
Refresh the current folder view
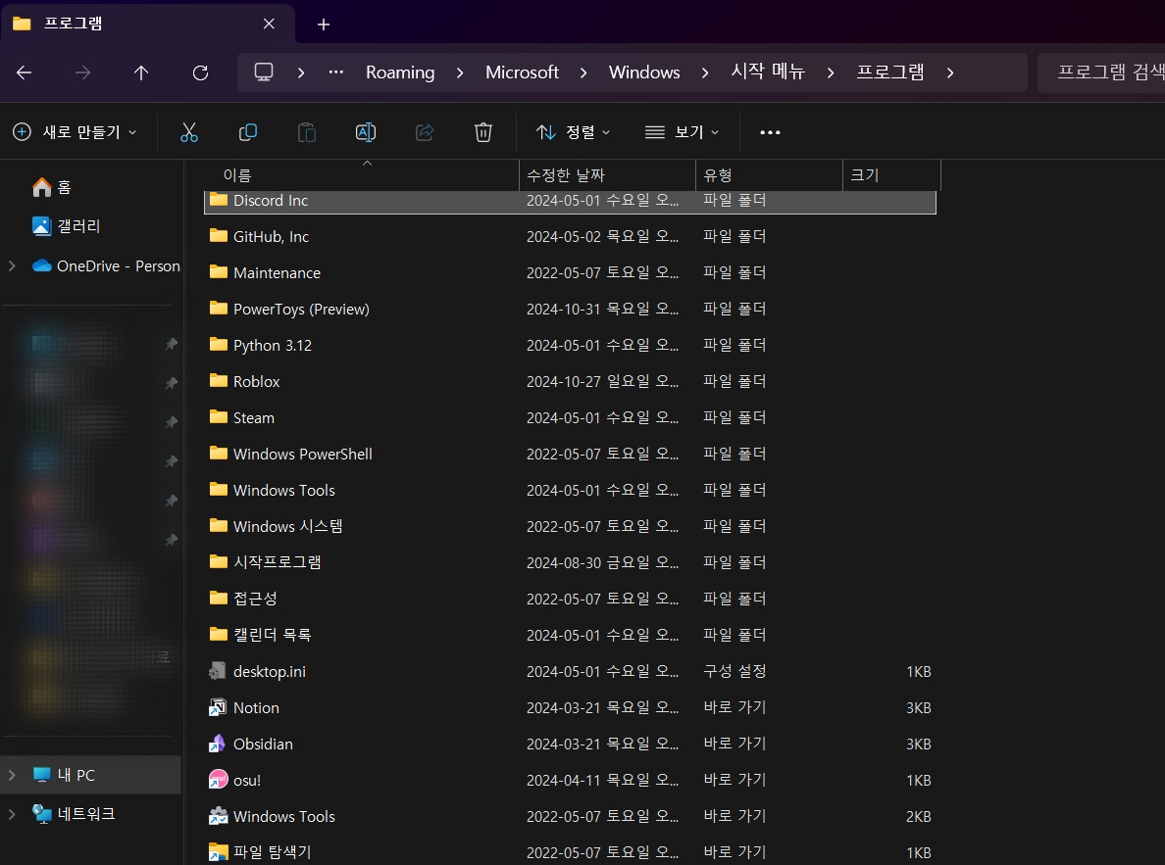200,72
